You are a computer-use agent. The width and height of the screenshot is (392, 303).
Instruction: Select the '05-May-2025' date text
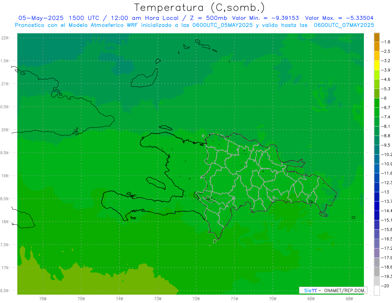[x=41, y=18]
